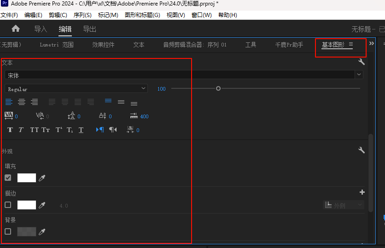Image resolution: width=385 pixels, height=248 pixels.
Task: Open the 标记(M) menu
Action: click(x=108, y=15)
